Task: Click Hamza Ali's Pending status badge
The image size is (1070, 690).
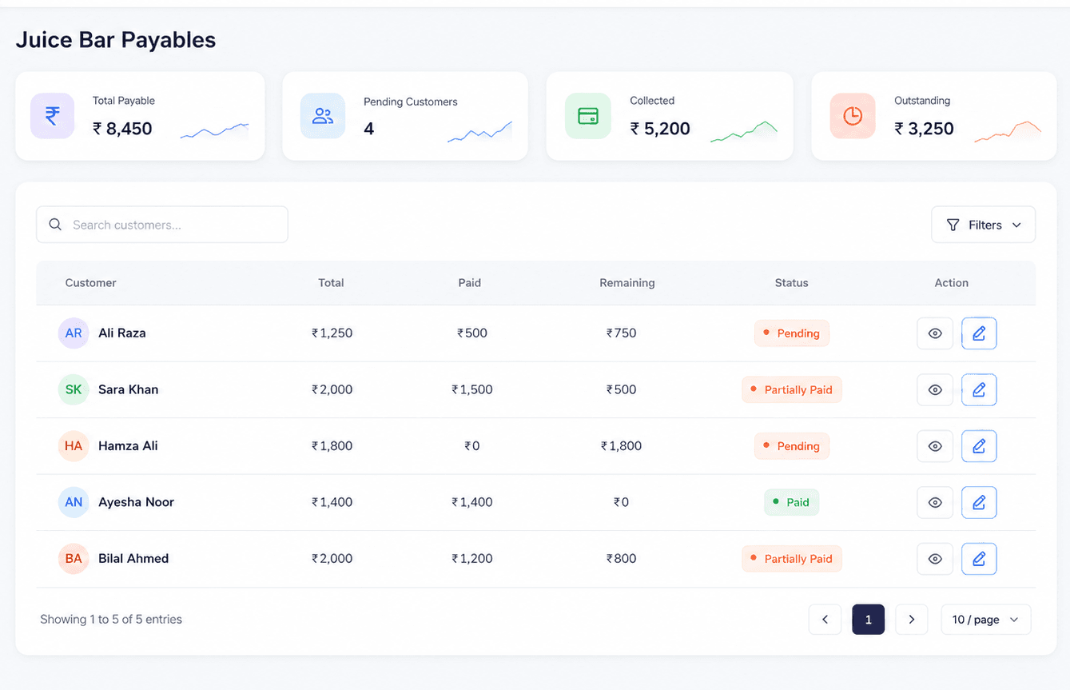Action: (x=792, y=446)
